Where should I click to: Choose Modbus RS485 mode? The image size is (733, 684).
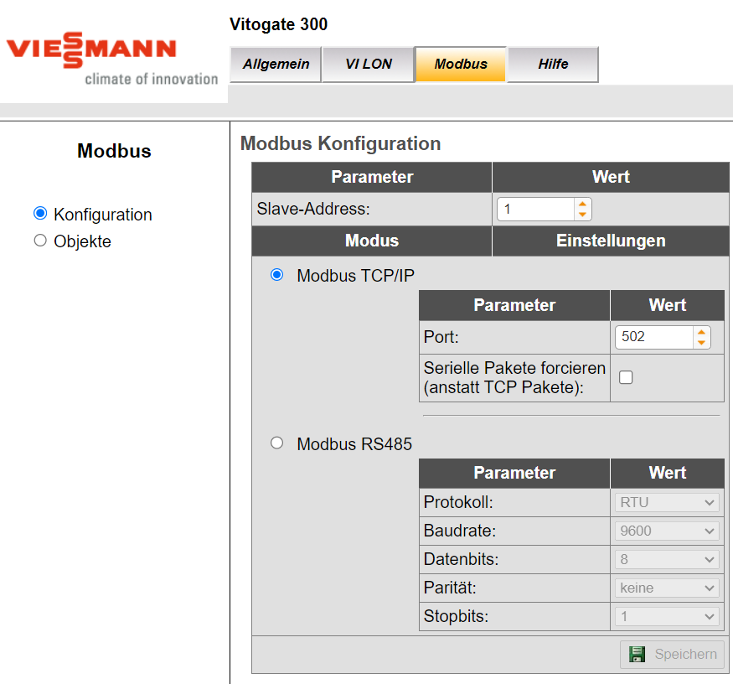pos(276,443)
